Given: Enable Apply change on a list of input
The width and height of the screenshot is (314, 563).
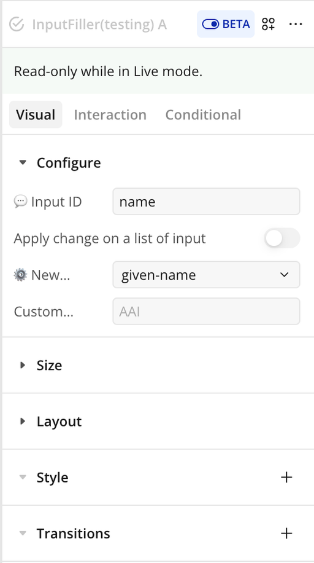Looking at the screenshot, I should [282, 238].
